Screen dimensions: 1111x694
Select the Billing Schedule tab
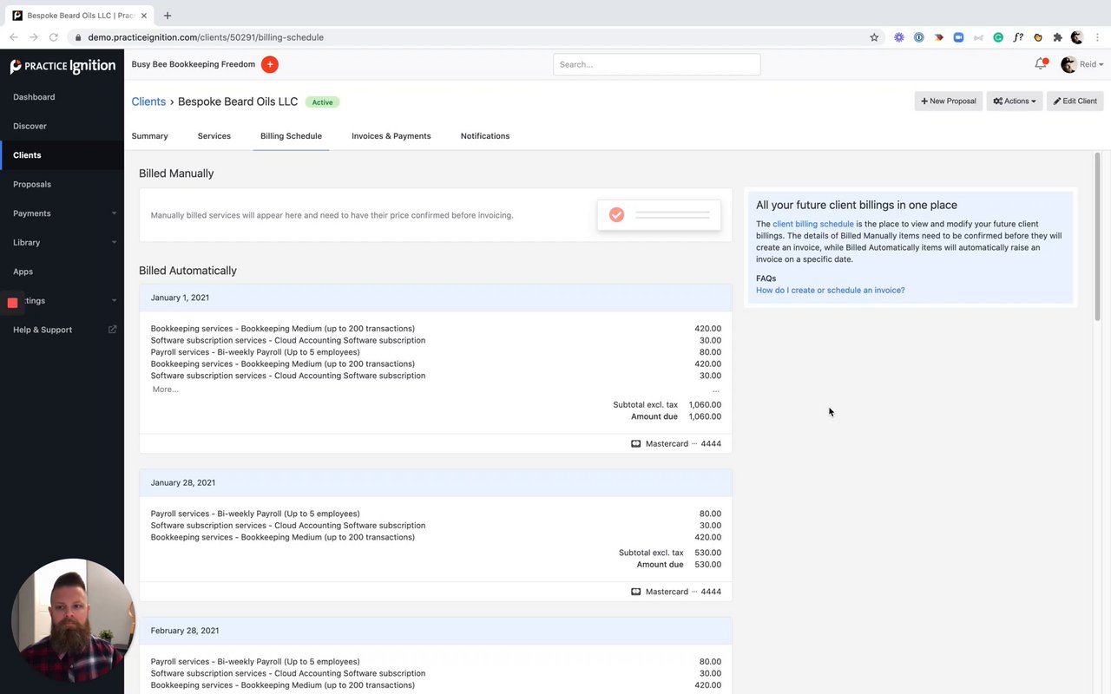(x=291, y=136)
